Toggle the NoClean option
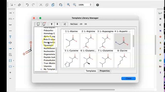The width and height of the screenshot is (165, 92). [x=74, y=24]
